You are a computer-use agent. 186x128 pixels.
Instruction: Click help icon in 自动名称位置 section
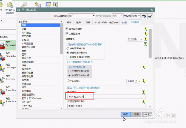143,66
